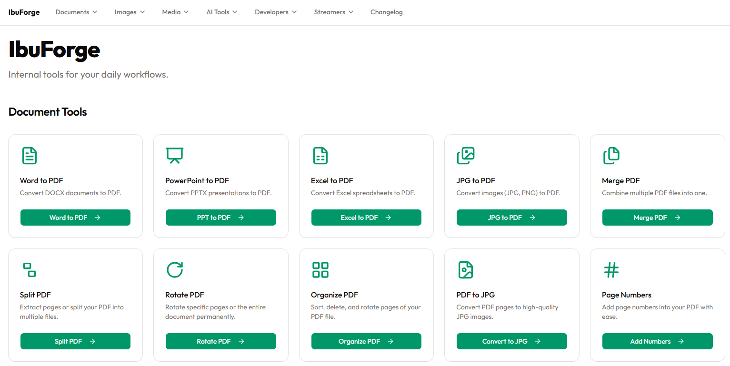Click the Convert to JPG button
Image resolution: width=730 pixels, height=366 pixels.
click(511, 341)
